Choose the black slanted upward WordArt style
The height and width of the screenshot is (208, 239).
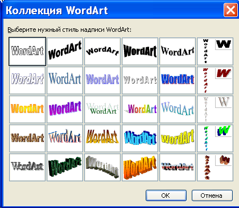pos(65,51)
